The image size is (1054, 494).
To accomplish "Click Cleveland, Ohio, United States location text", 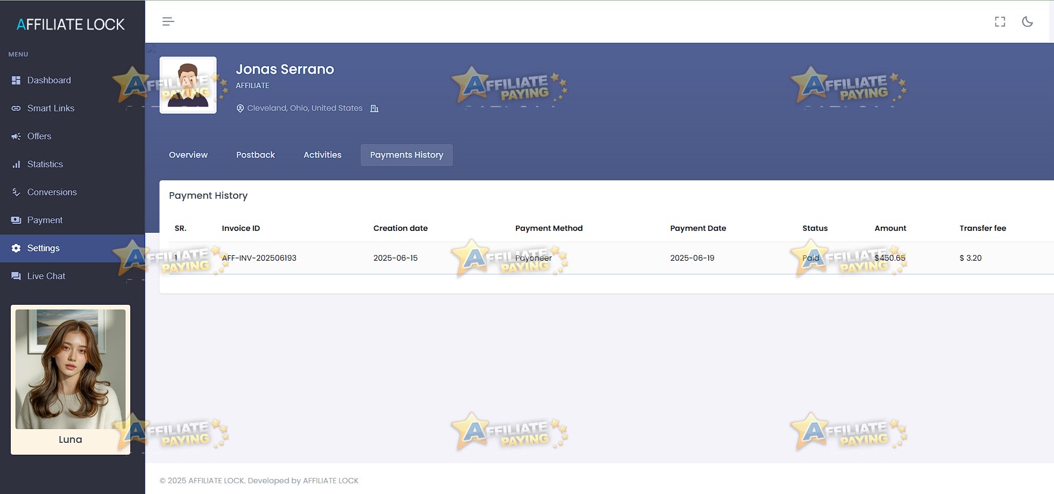I will [x=305, y=108].
